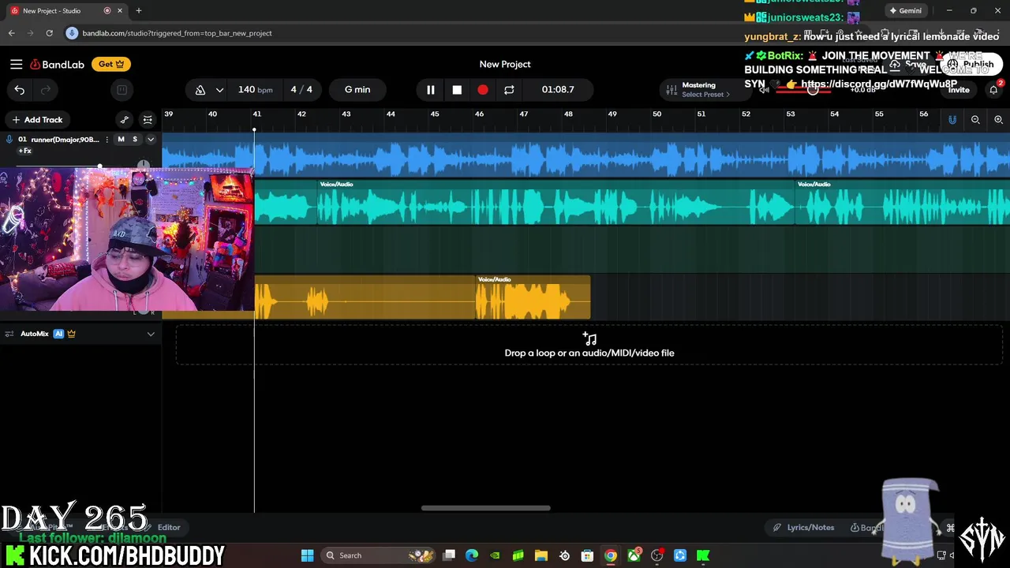Open the metronome settings dropdown
1010x568 pixels.
click(x=219, y=90)
